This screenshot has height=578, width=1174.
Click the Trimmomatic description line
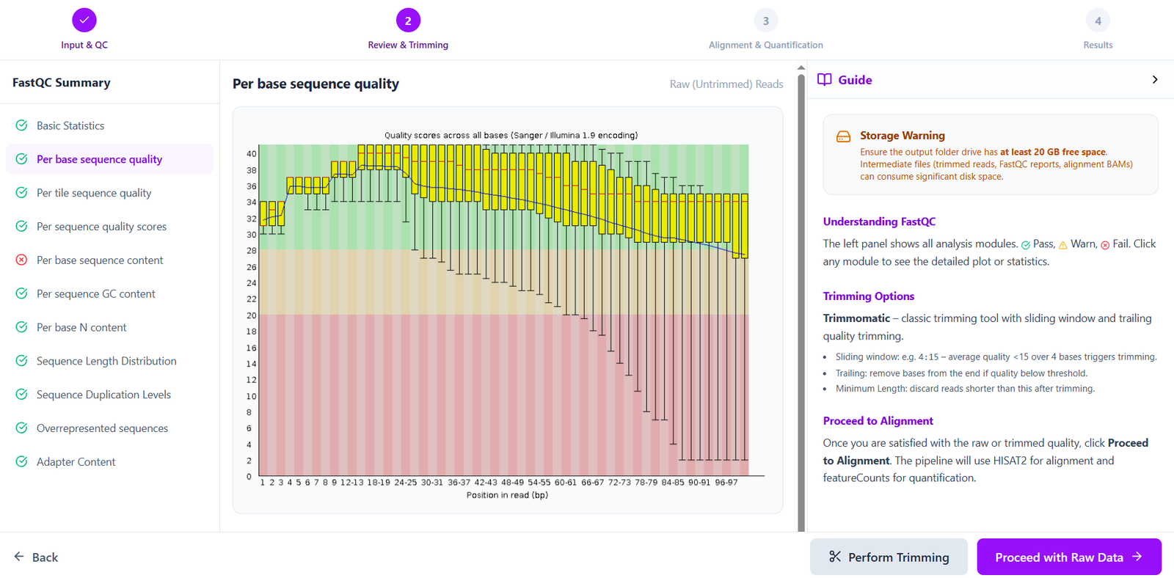(x=987, y=327)
